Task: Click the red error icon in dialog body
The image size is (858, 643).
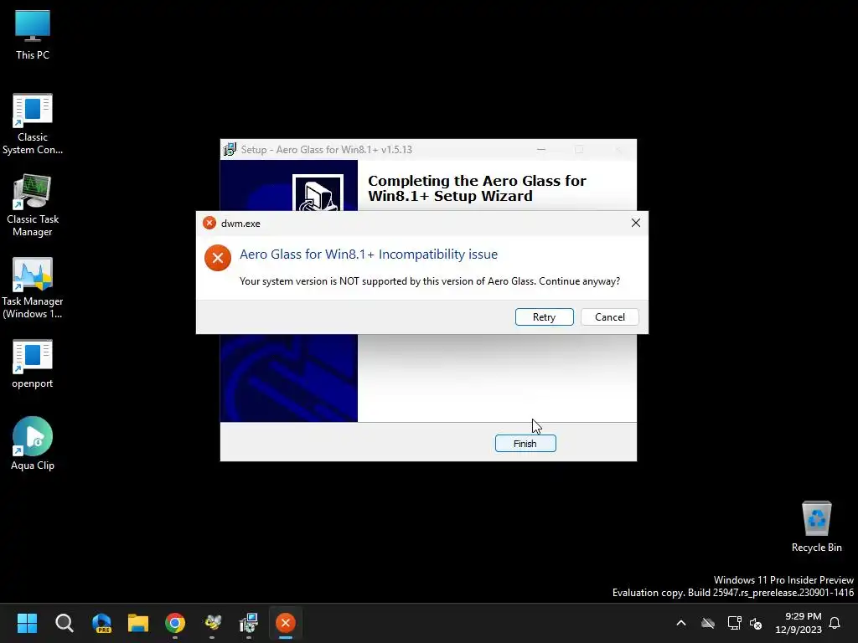Action: click(x=218, y=258)
